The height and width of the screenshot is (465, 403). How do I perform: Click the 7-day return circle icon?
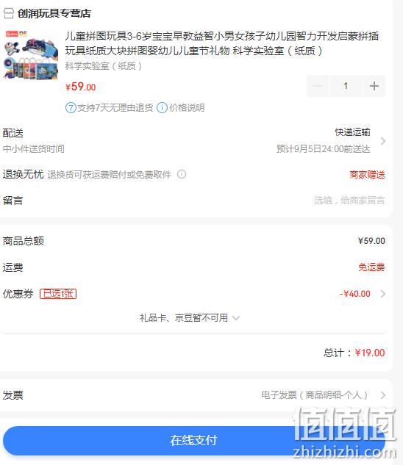tap(71, 108)
